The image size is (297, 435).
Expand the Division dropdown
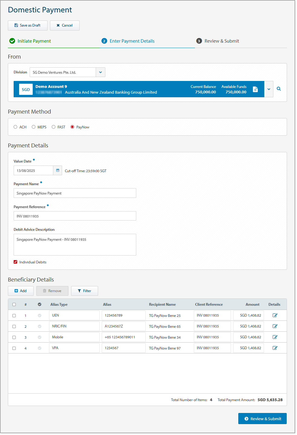100,72
